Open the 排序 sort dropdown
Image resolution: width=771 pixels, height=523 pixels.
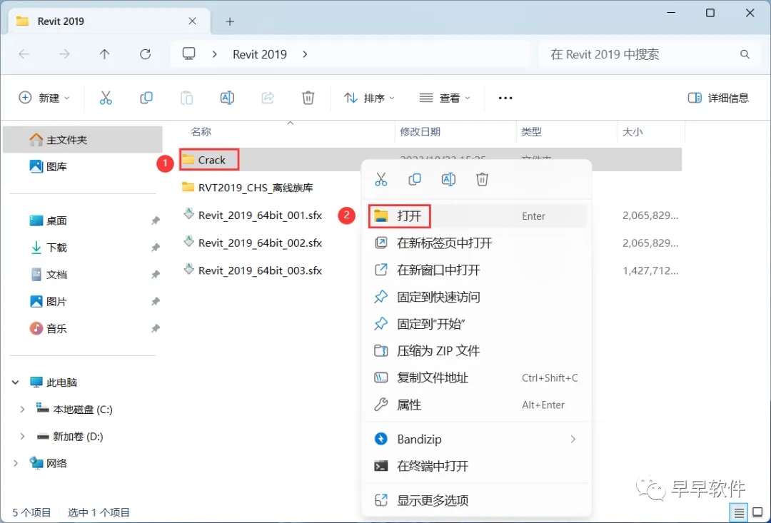pos(369,98)
